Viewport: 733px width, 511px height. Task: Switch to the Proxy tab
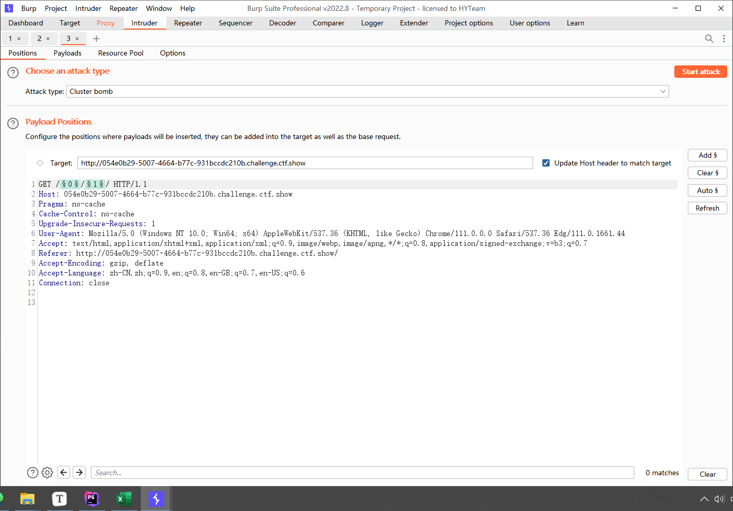105,23
